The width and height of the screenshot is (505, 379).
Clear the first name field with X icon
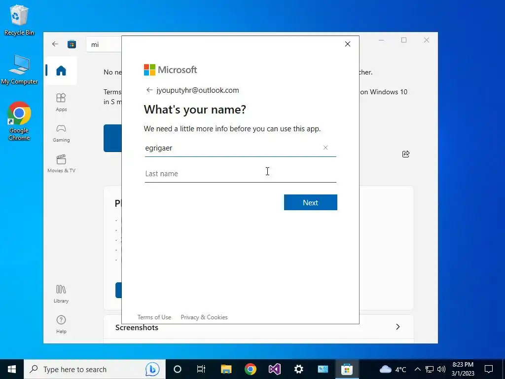pyautogui.click(x=325, y=148)
